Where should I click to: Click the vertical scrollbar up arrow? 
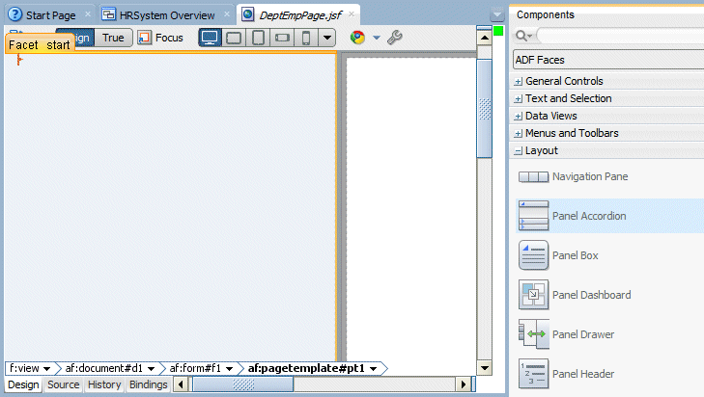coord(485,38)
